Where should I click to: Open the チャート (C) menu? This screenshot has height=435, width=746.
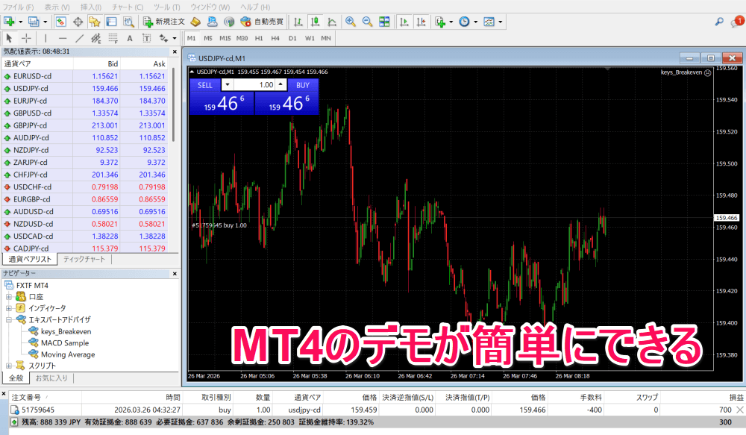coord(128,7)
